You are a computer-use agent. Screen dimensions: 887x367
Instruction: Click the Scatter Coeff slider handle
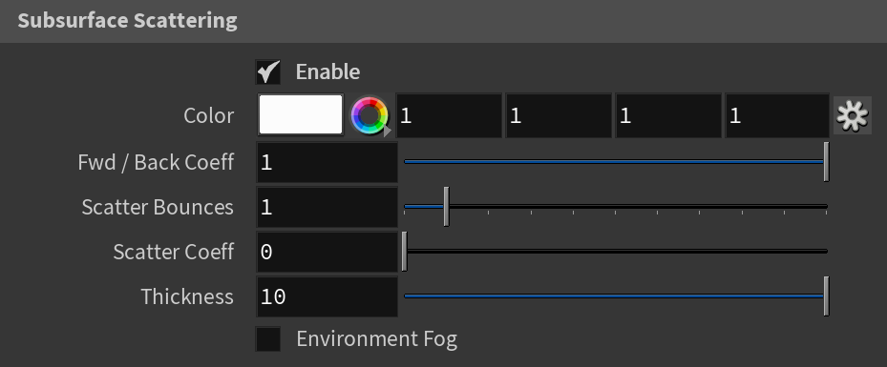click(405, 252)
